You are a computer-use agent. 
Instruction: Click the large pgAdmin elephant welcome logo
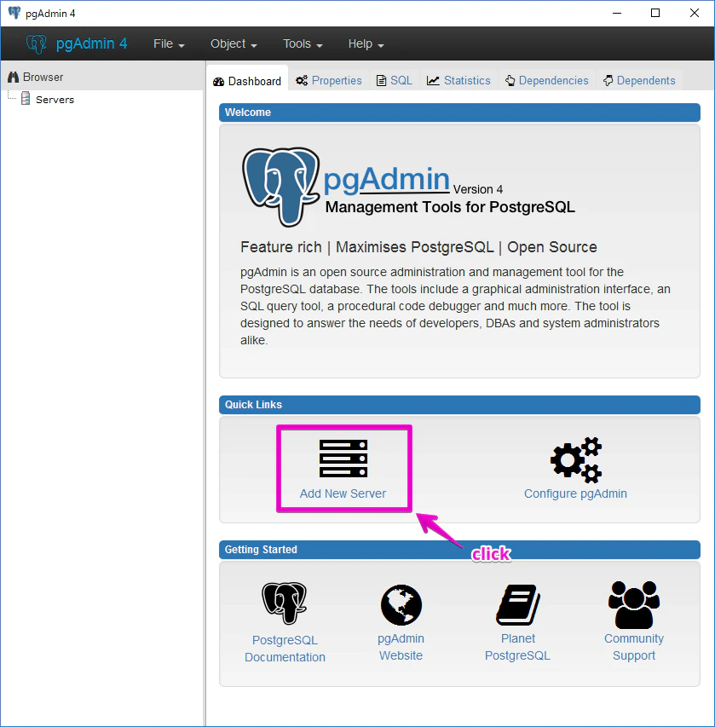(x=281, y=187)
